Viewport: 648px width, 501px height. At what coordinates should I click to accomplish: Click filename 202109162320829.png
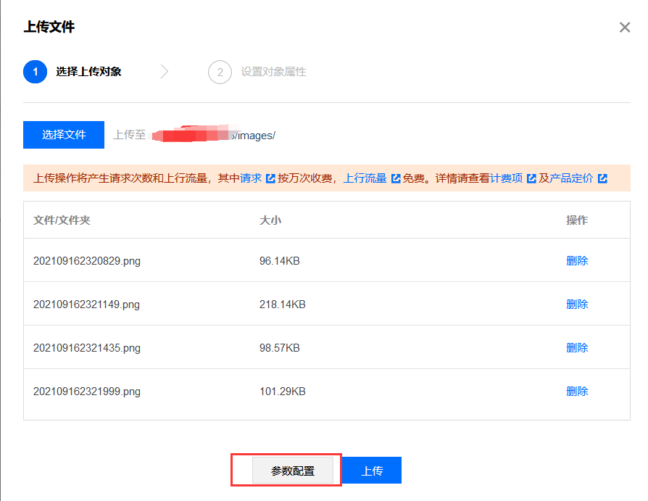[87, 261]
